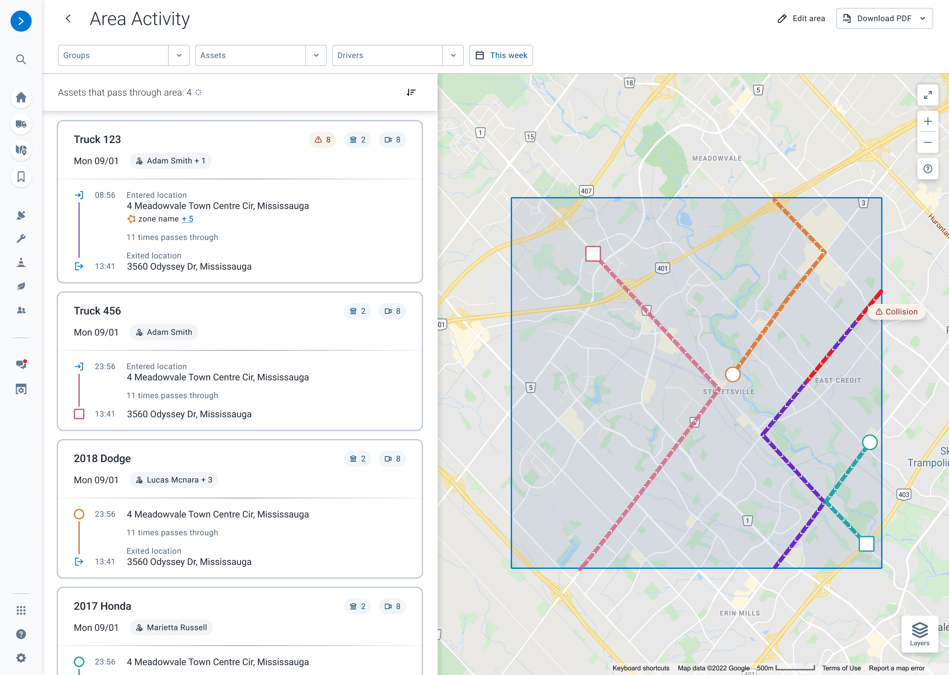Open the Layers map control
Viewport: 949px width, 675px height.
[919, 634]
